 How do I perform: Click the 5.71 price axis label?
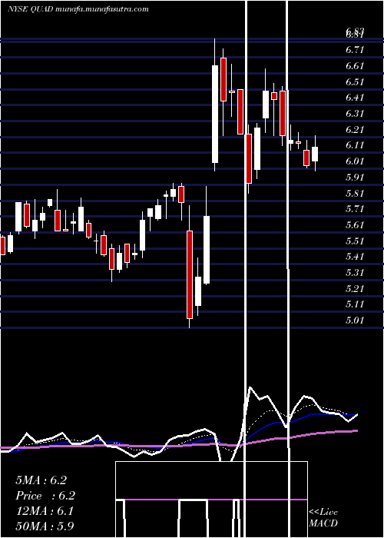coord(355,209)
